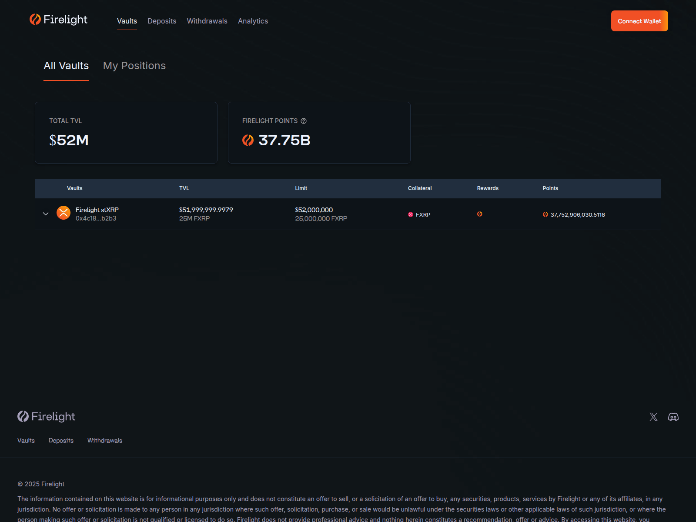Click the footer Withdrawals link
Viewport: 696px width, 522px height.
tap(105, 440)
